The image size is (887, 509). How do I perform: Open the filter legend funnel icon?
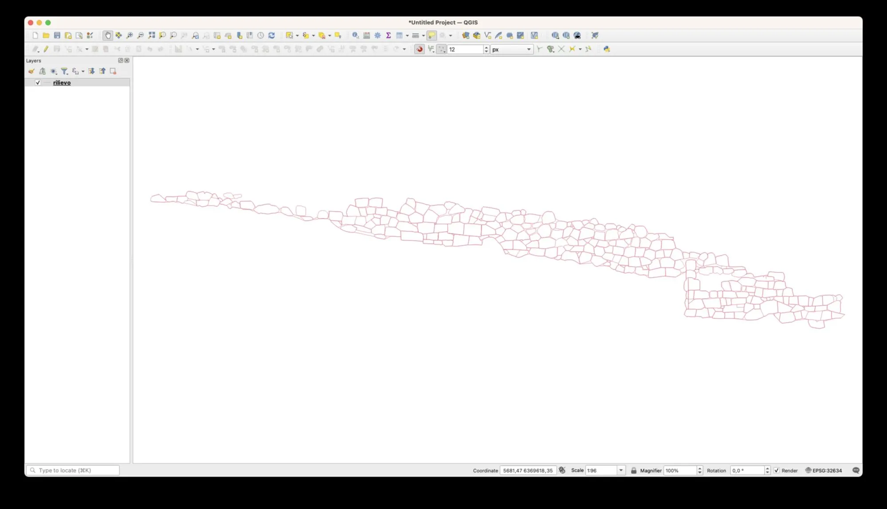64,71
